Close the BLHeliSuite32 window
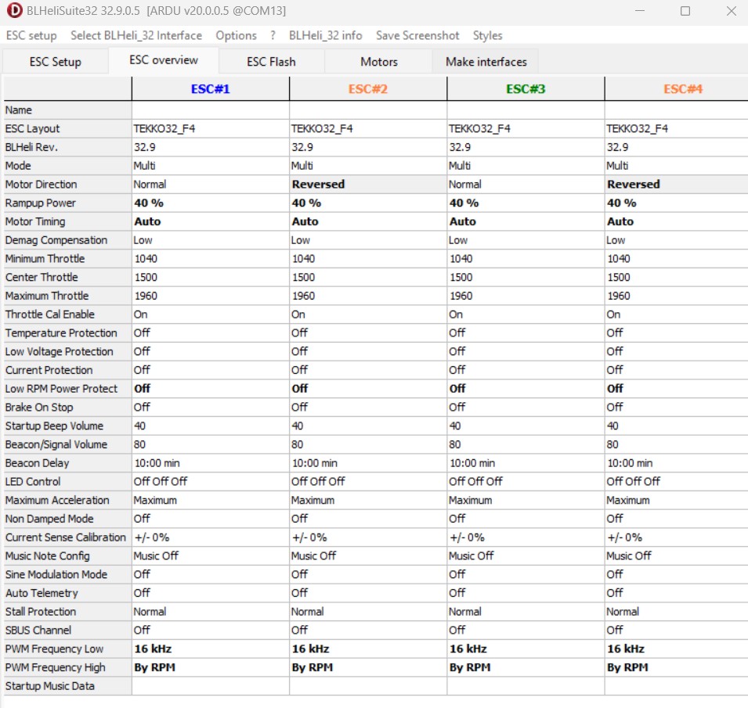This screenshot has width=748, height=708. 732,10
